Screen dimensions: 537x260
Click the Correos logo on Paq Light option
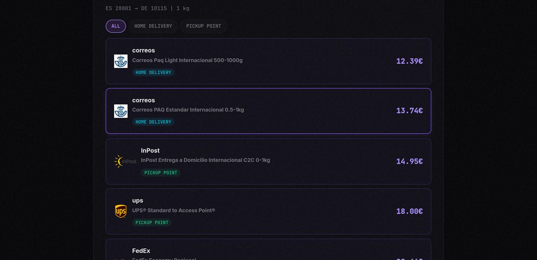pos(121,61)
